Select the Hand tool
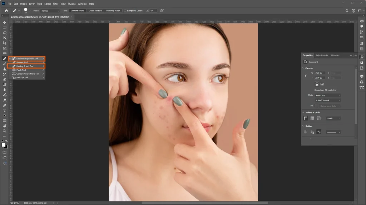This screenshot has width=366, height=205. [4, 126]
